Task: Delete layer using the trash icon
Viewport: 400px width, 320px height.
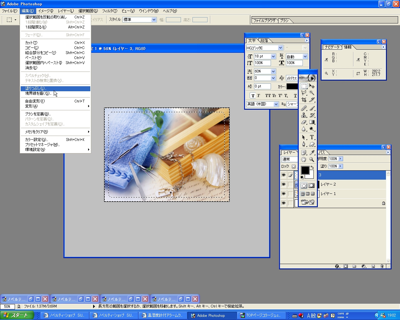Action: pos(382,266)
